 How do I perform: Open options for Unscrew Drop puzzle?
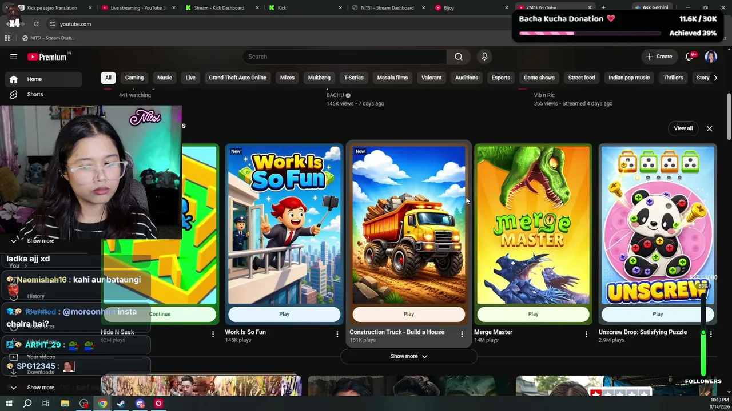(711, 334)
